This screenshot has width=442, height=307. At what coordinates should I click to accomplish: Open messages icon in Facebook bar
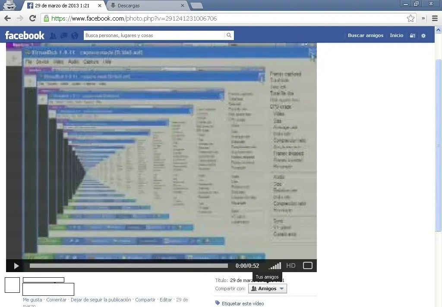pyautogui.click(x=64, y=36)
